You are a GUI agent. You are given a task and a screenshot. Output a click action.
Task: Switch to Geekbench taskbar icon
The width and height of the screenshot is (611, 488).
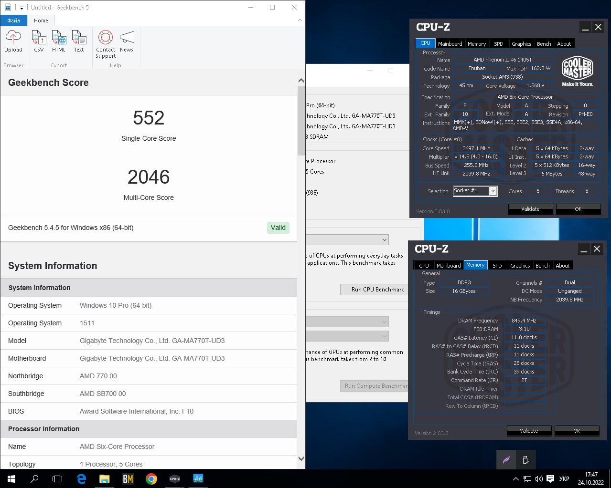(198, 478)
